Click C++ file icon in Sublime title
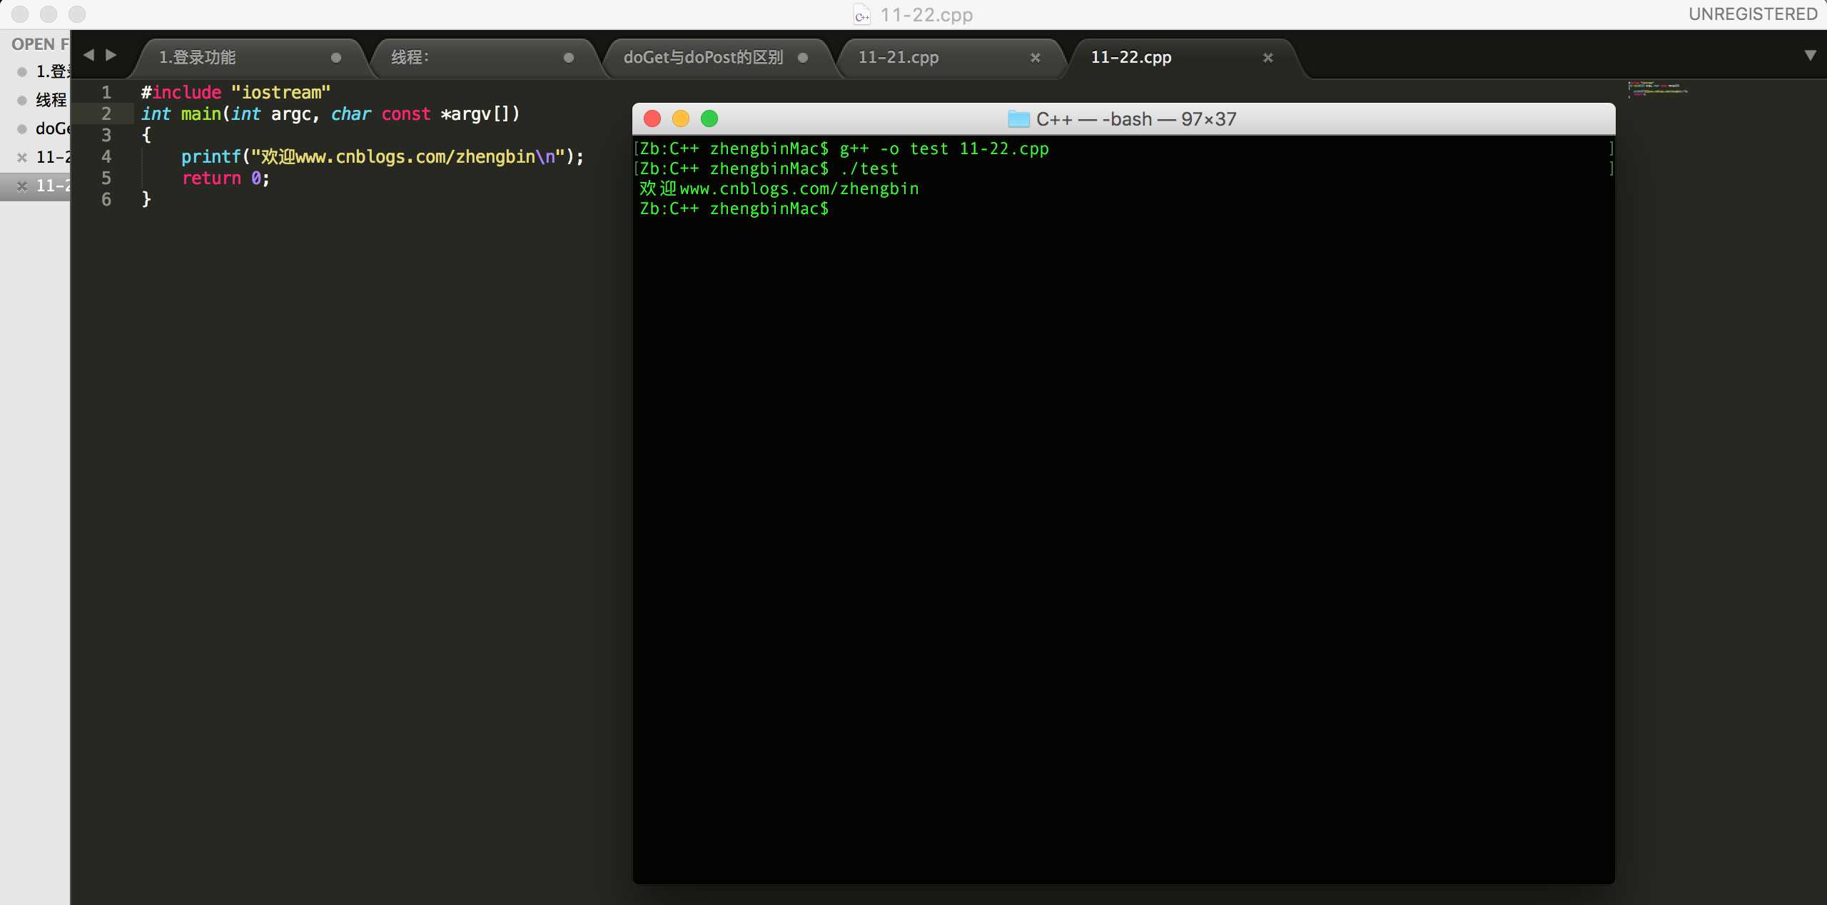1827x905 pixels. [x=862, y=15]
